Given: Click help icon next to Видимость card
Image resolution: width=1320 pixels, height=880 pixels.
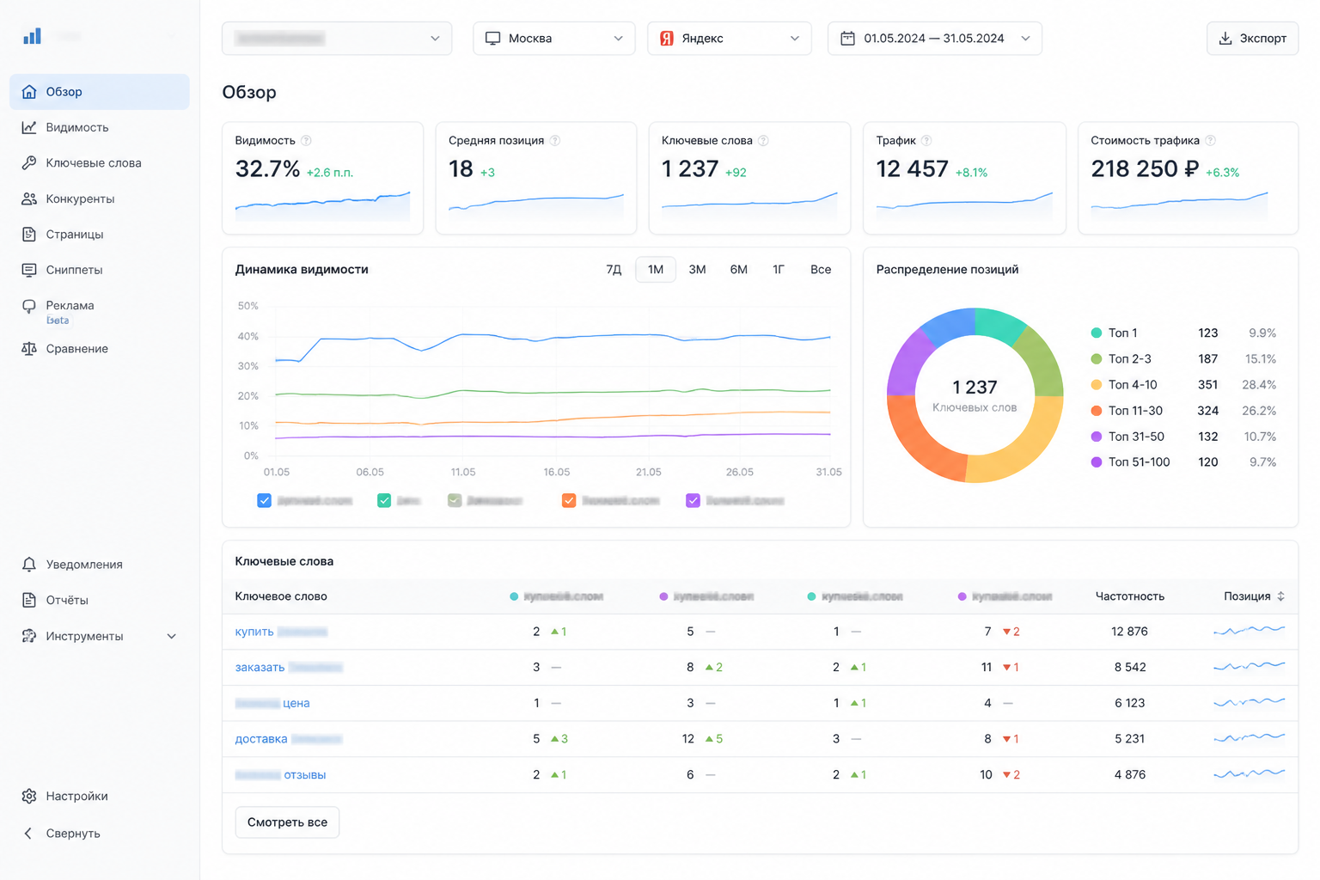Looking at the screenshot, I should (306, 141).
